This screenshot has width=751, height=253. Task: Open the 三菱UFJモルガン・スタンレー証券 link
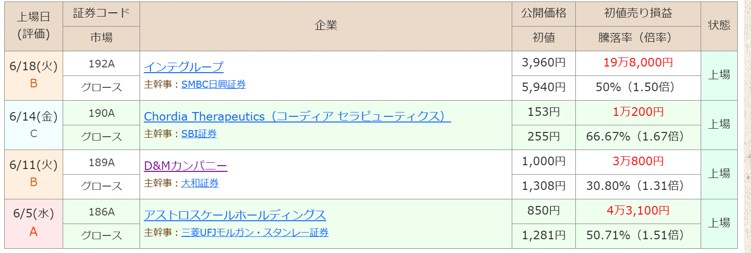coord(255,233)
